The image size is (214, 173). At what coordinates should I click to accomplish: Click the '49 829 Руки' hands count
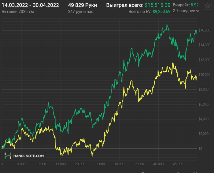[x=83, y=5]
